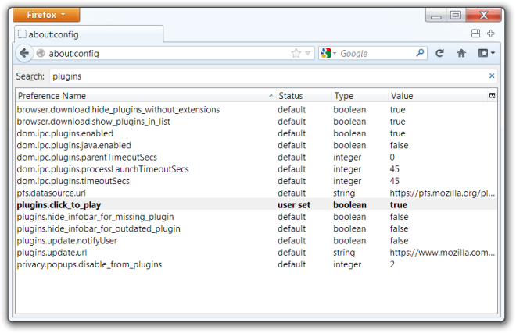
Task: Sort by Value column header
Action: coord(438,96)
